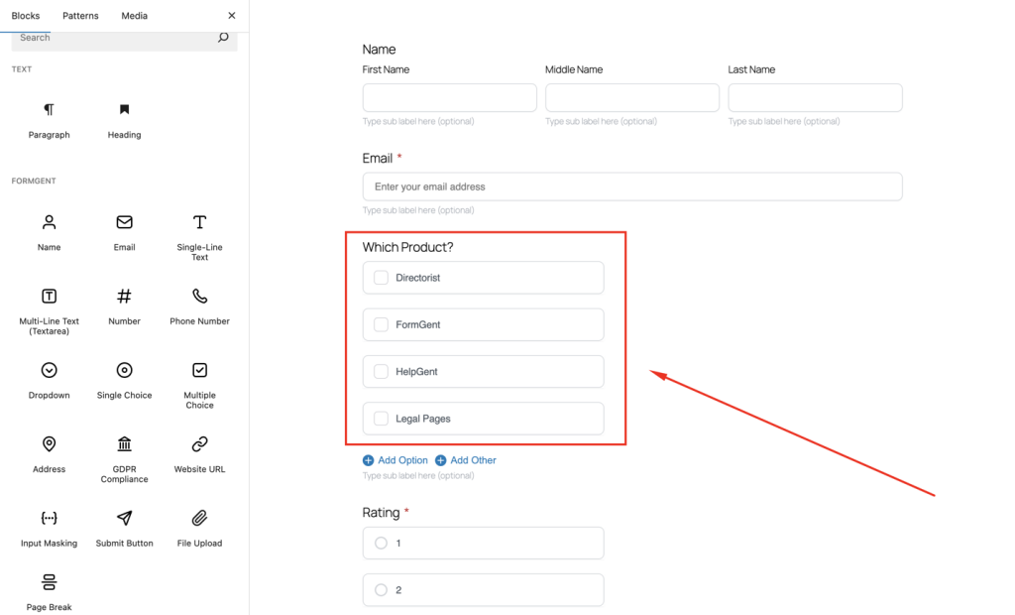Add the Phone Number block
This screenshot has height=615, width=1015.
click(199, 307)
